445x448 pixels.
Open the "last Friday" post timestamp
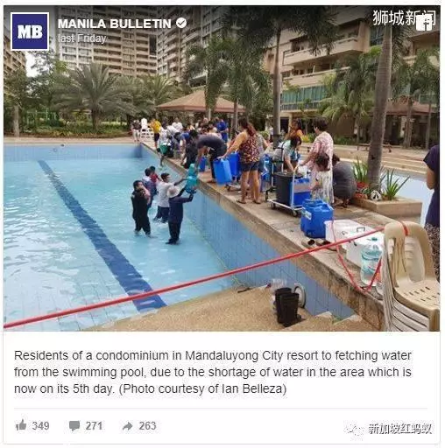click(x=81, y=38)
